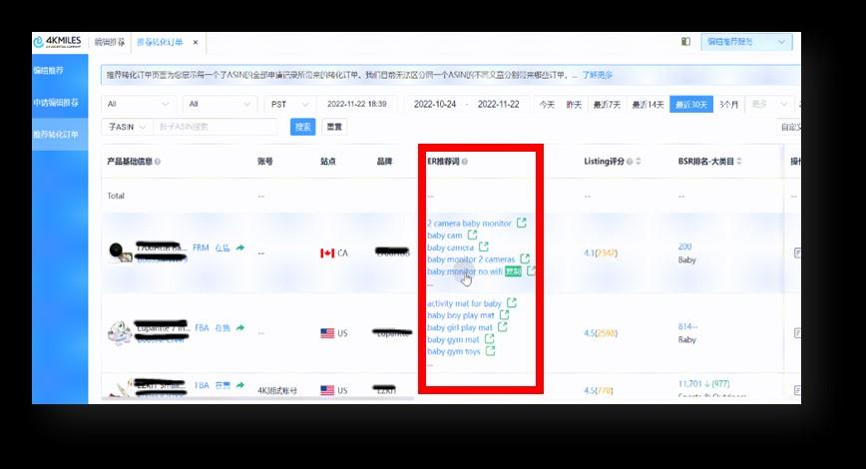The image size is (866, 469).
Task: Click the ASIN search input field
Action: [x=215, y=127]
